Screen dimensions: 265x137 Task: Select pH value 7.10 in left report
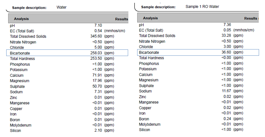(98, 25)
